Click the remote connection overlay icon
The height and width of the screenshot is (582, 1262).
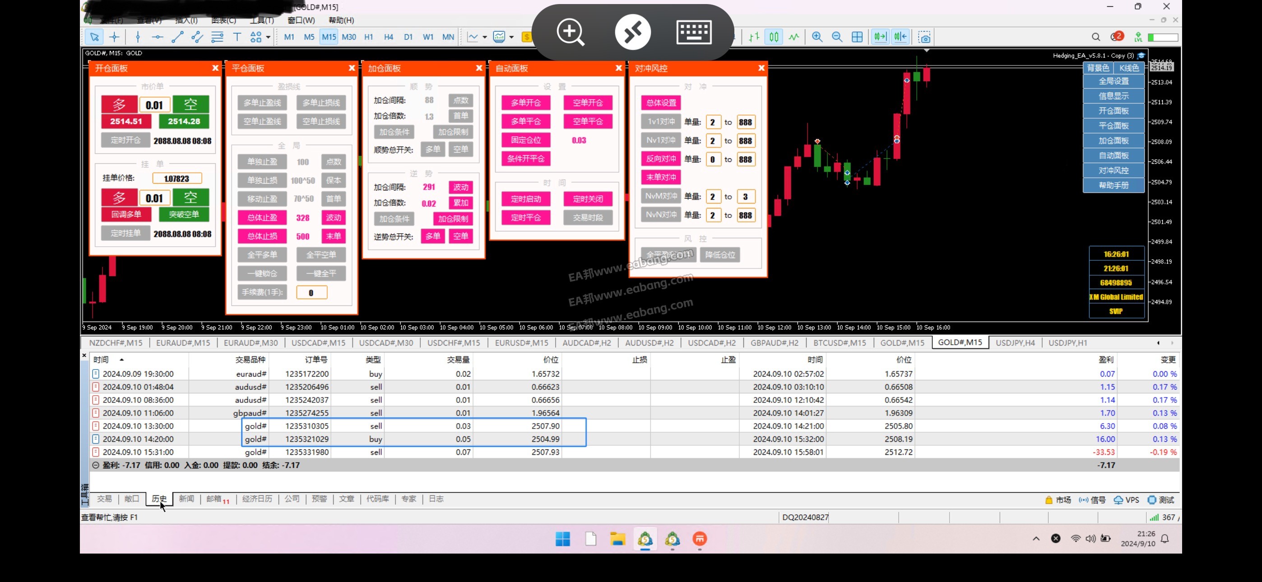[632, 32]
